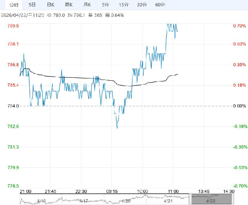Screen dimensions: 248x205
Task: Click the price line's lowest dip below 782.6
Action: pos(117,128)
